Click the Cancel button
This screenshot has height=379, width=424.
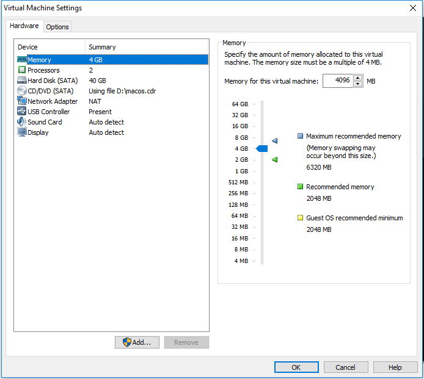coord(346,367)
